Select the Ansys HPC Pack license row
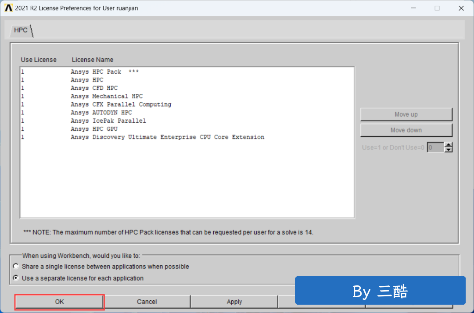The image size is (474, 313). pyautogui.click(x=187, y=72)
